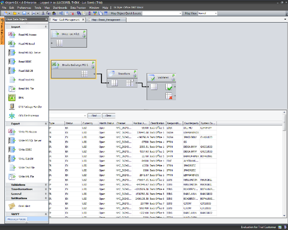
Task: Select the Read MS Excel import object
Action: click(22, 44)
